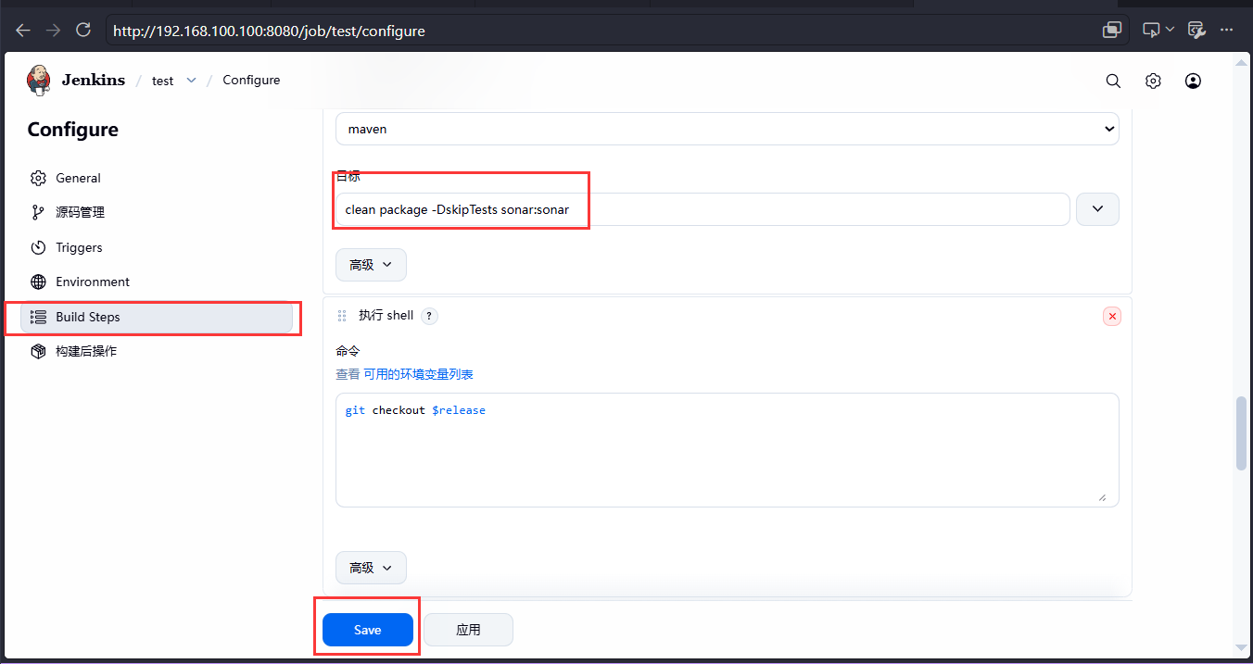Click the 应用 apply button
This screenshot has width=1253, height=664.
[x=468, y=630]
